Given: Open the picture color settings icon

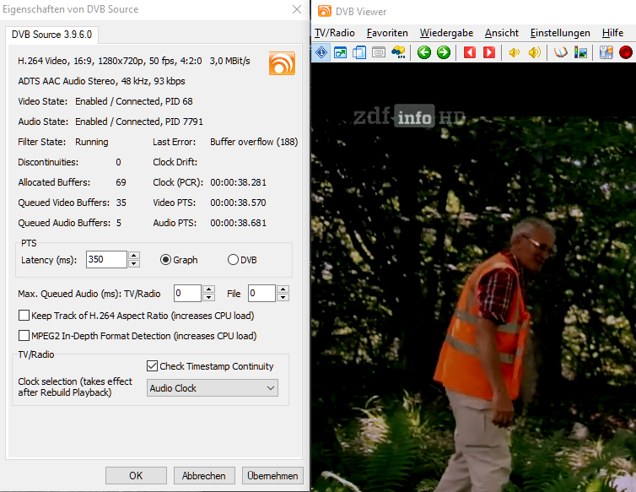Looking at the screenshot, I should click(x=580, y=52).
